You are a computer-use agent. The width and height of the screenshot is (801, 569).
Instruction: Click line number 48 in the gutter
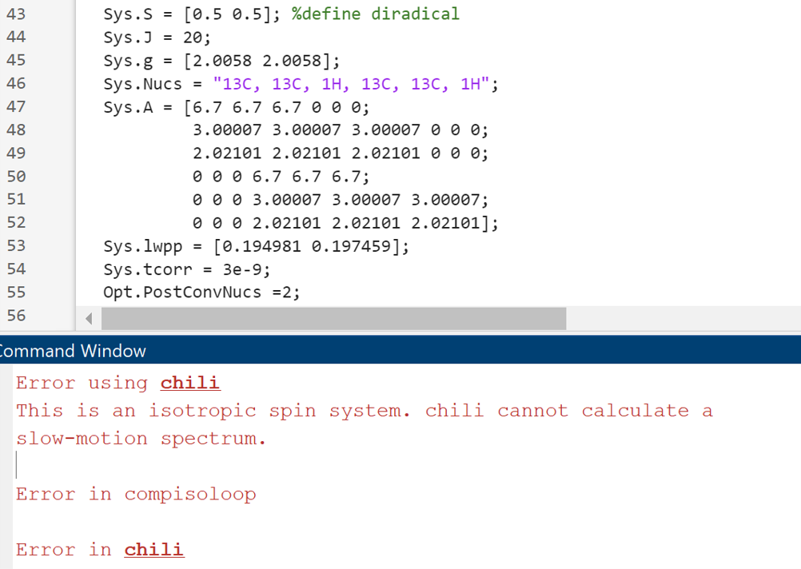point(16,129)
